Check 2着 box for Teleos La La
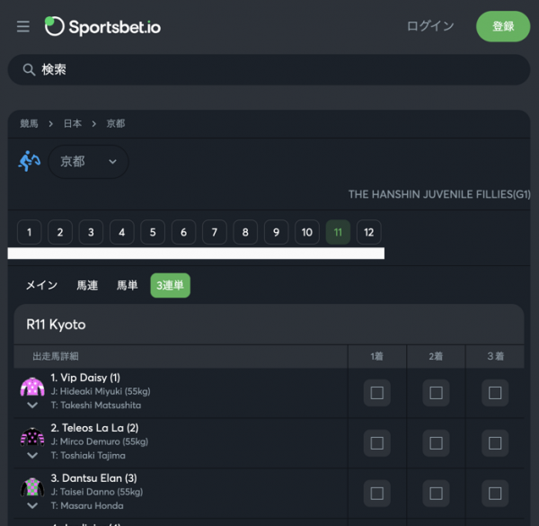539x526 pixels. (x=436, y=443)
